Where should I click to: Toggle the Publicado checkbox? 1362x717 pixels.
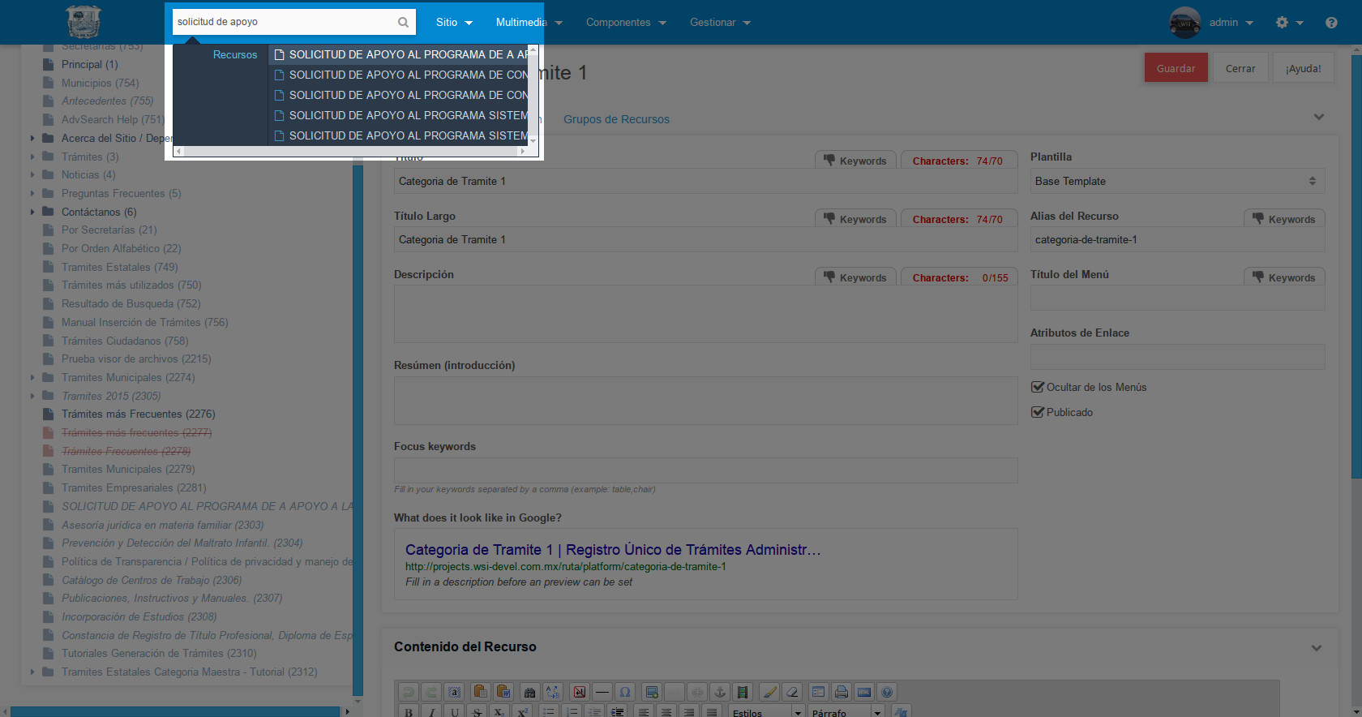coord(1037,412)
